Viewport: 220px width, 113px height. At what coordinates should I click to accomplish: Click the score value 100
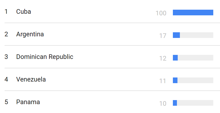point(161,13)
